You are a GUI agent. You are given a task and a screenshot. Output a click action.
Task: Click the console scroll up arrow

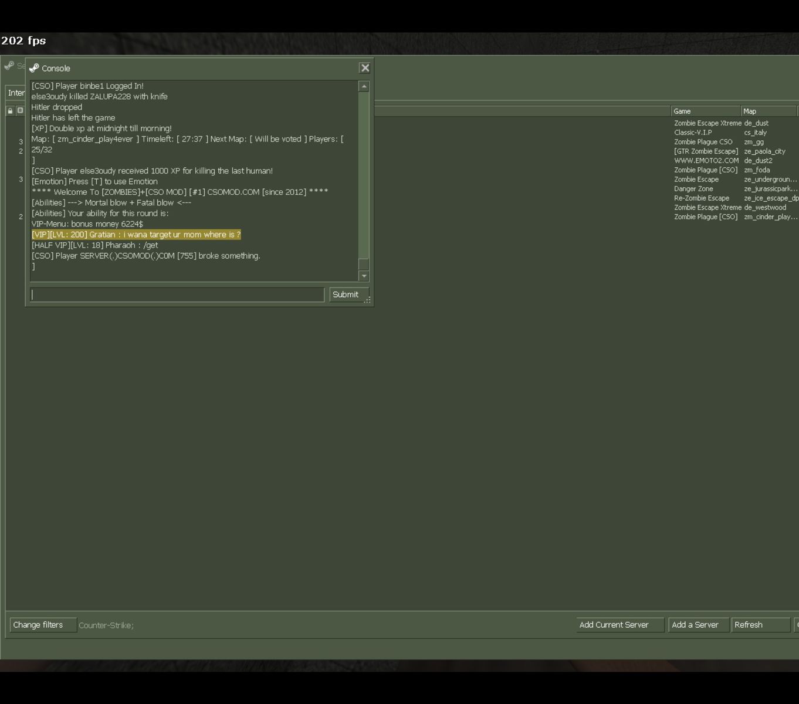coord(364,86)
